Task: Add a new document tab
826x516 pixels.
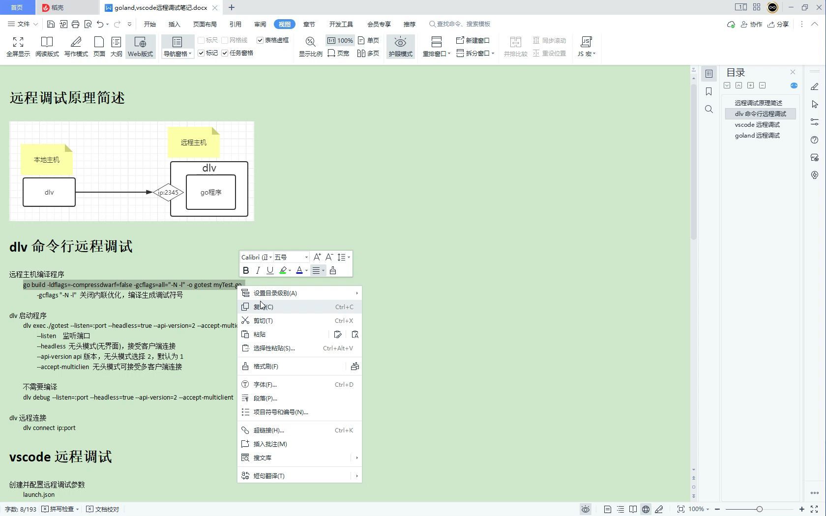Action: coord(232,7)
